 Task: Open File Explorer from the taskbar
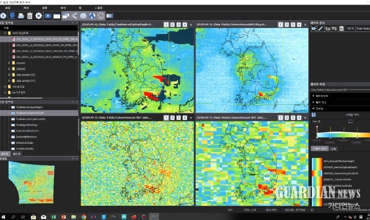(73, 217)
